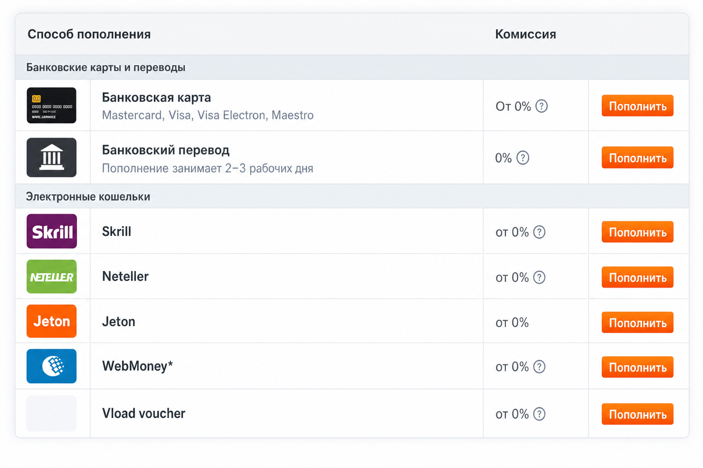The height and width of the screenshot is (468, 703).
Task: Click the 'WebMoney*' method name
Action: tap(138, 366)
